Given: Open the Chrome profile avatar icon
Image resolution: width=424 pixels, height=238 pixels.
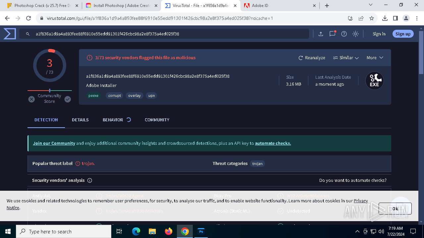Looking at the screenshot, I should (x=406, y=18).
